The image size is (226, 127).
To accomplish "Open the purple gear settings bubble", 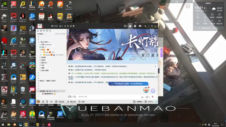I will pyautogui.click(x=153, y=91).
